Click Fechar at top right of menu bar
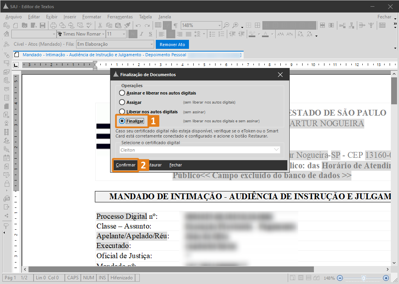 tap(384, 17)
